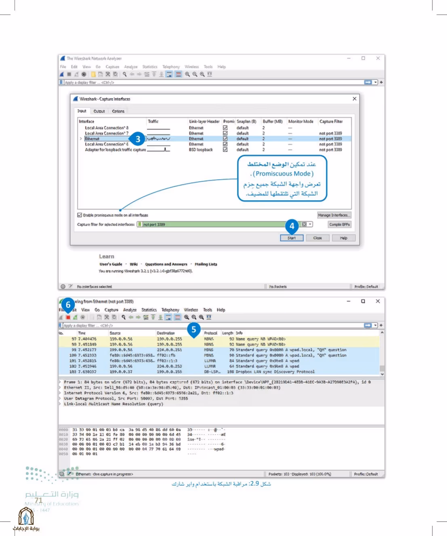Click display filter input in capturing window
The height and width of the screenshot is (536, 447).
(213, 325)
